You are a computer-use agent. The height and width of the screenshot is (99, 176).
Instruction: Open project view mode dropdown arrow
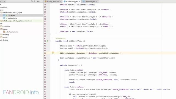click(5, 1)
